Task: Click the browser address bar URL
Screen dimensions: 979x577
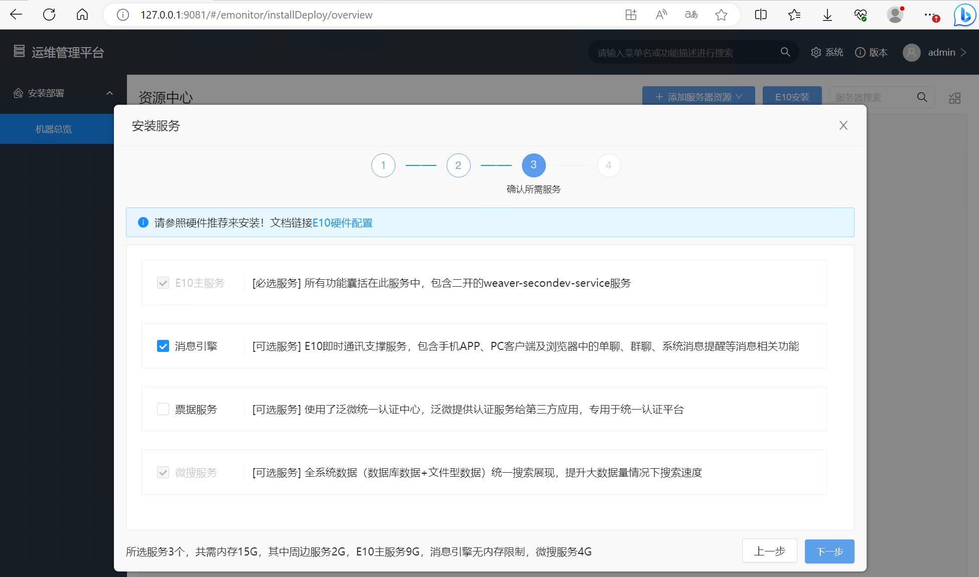Action: tap(256, 15)
